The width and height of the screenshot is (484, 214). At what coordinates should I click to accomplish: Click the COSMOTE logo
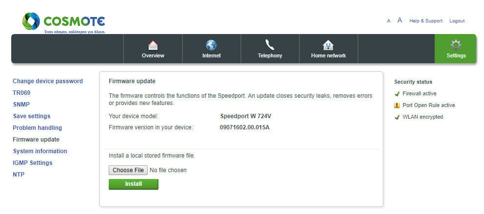63,23
